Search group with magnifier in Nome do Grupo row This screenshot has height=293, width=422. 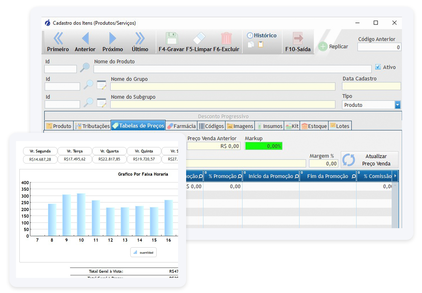tap(88, 85)
